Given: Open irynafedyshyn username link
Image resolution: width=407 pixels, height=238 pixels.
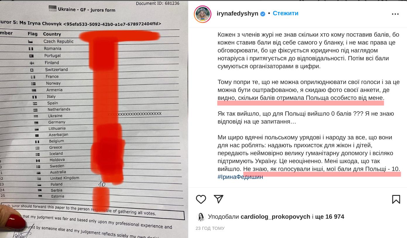Looking at the screenshot, I should [x=238, y=13].
